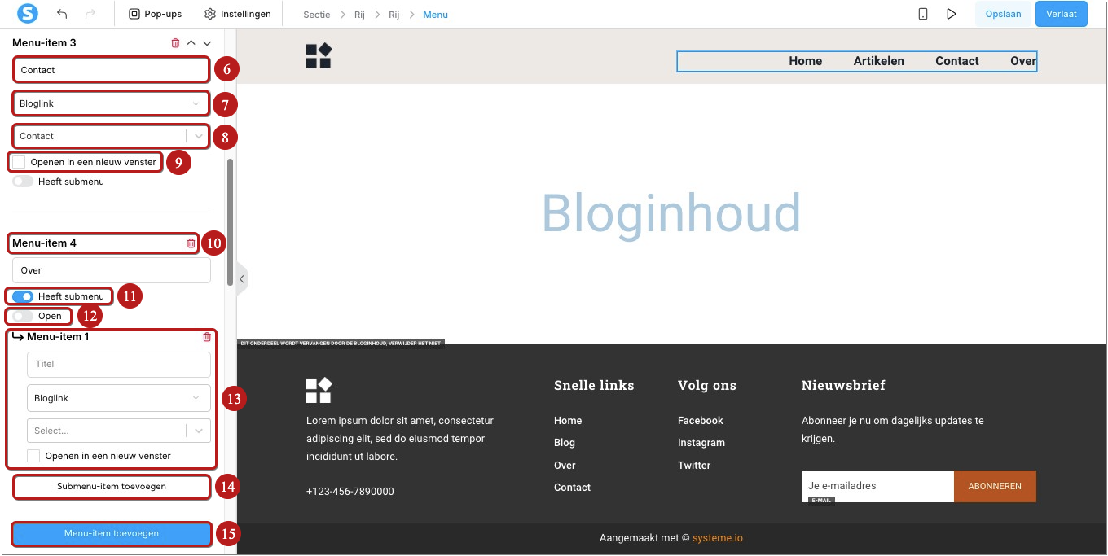Click the footer logo on the page
The image size is (1108, 556).
pos(319,390)
